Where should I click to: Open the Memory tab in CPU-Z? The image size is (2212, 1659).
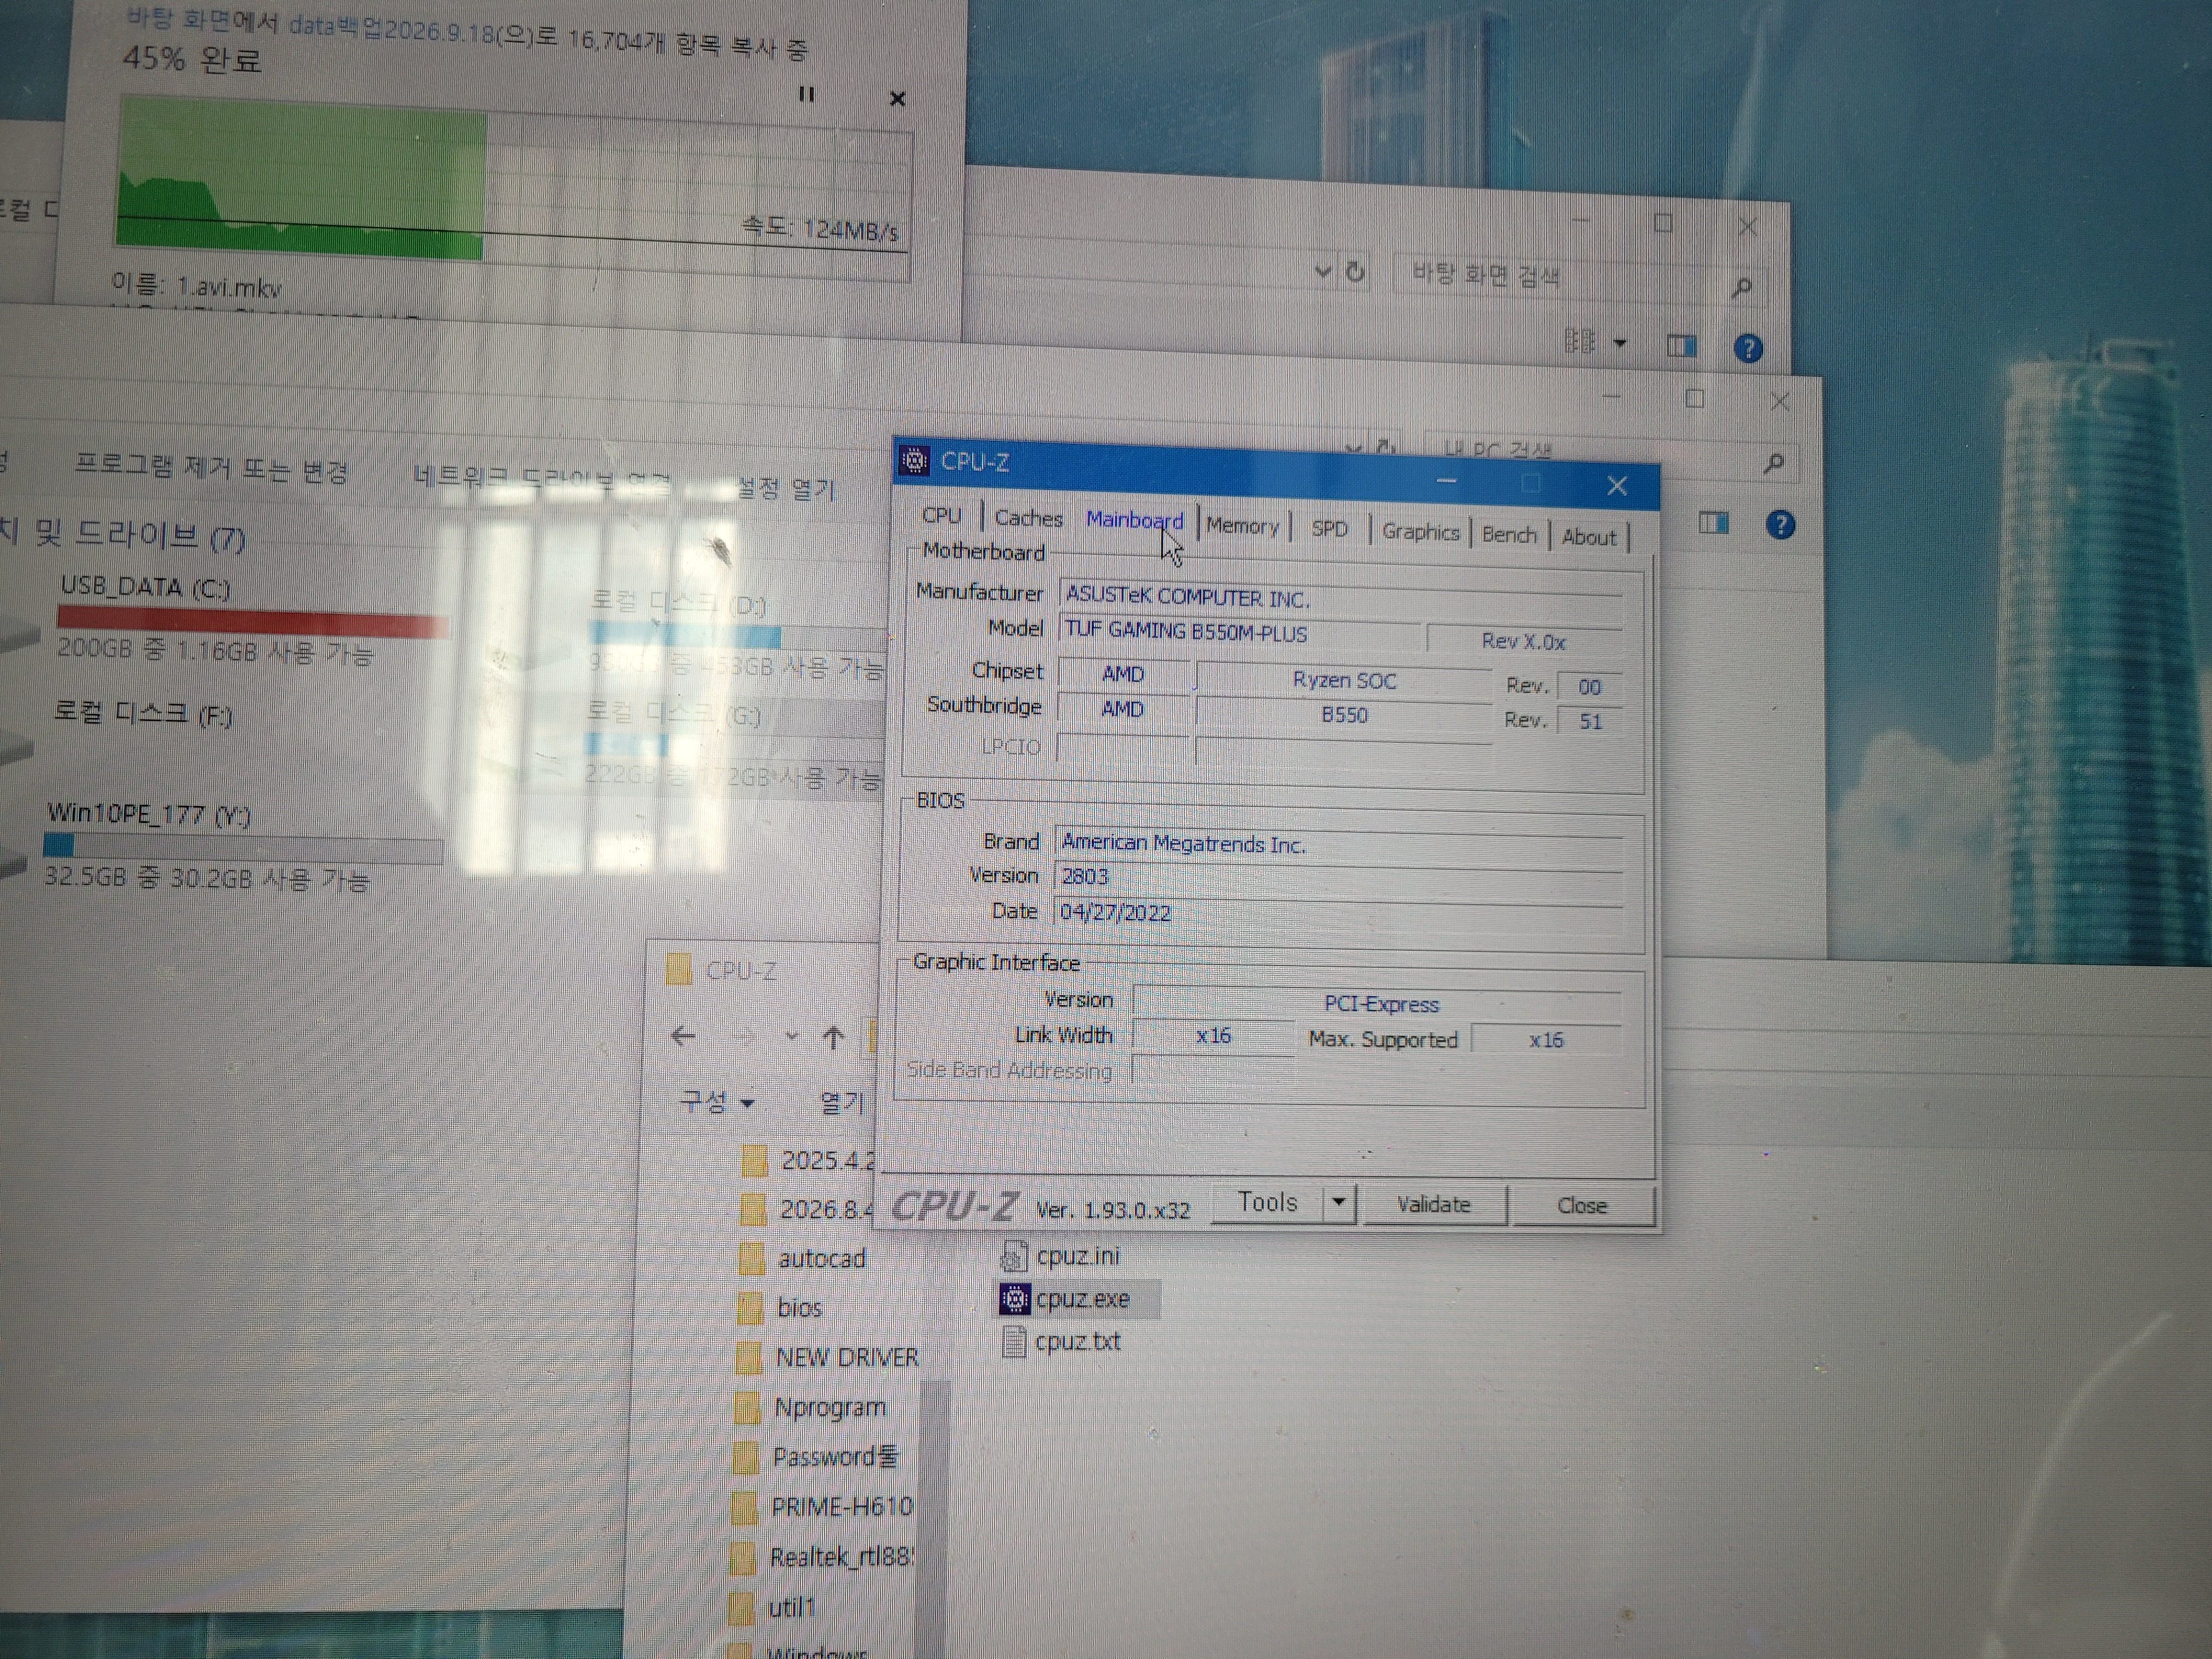(x=1242, y=526)
